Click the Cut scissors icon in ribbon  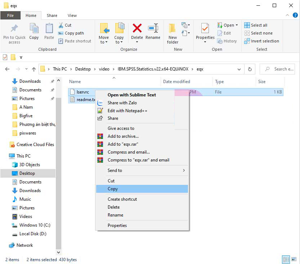tap(61, 25)
